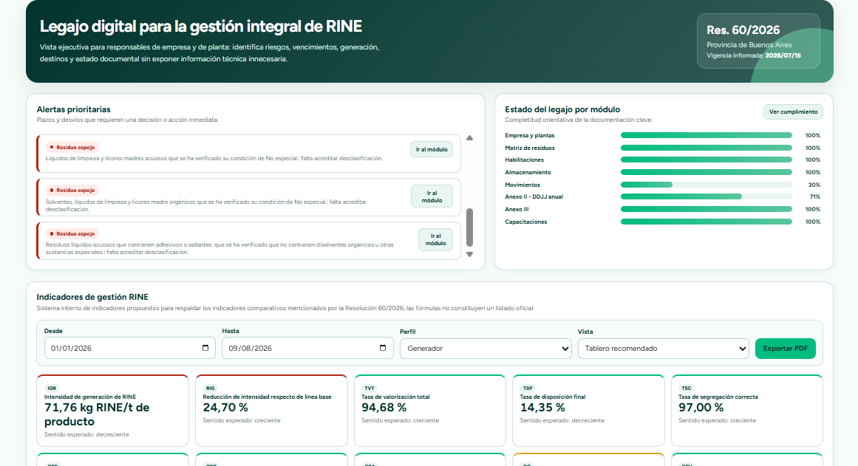Click the alerts list scrollbar thumb
The height and width of the screenshot is (466, 858).
(469, 227)
